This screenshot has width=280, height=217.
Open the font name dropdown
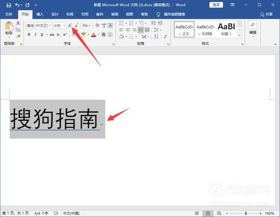(x=50, y=26)
